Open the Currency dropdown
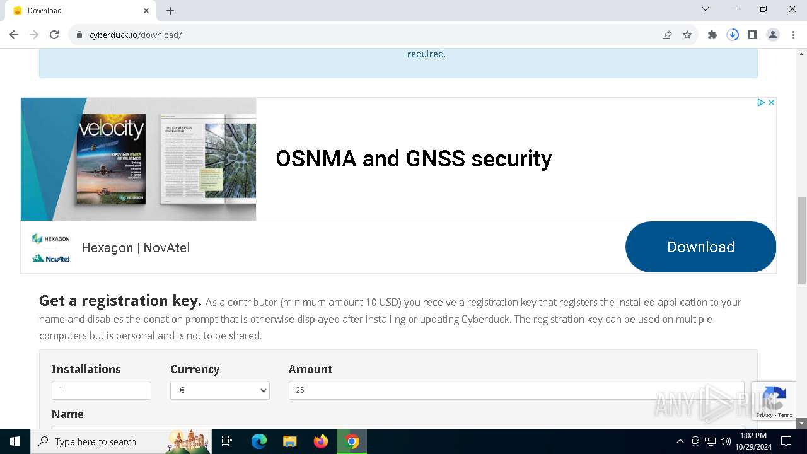This screenshot has height=454, width=807. (x=220, y=390)
